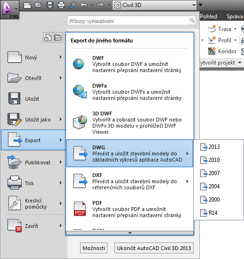Export DWG as 2007 format

219,173
